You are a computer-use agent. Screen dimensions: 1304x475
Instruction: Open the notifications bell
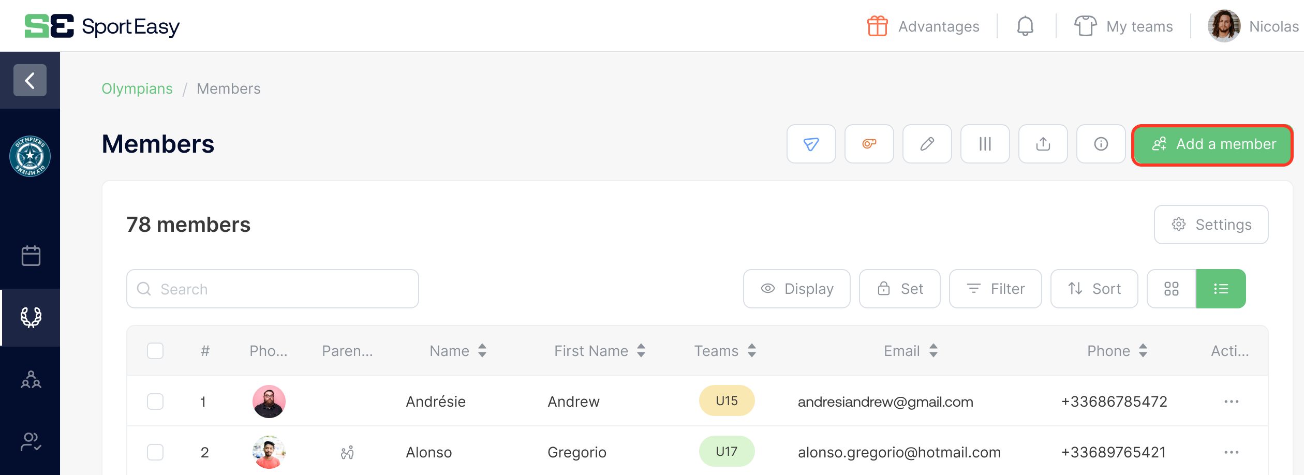[x=1025, y=25]
